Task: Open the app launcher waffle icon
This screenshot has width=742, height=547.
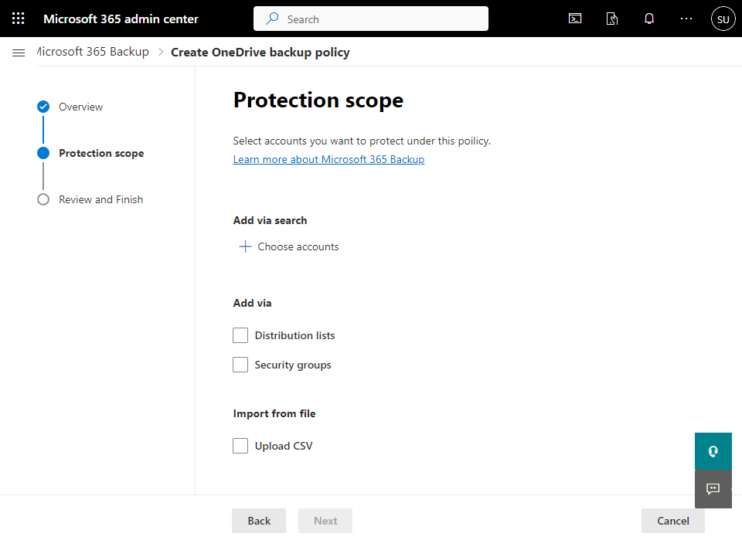Action: coord(19,19)
